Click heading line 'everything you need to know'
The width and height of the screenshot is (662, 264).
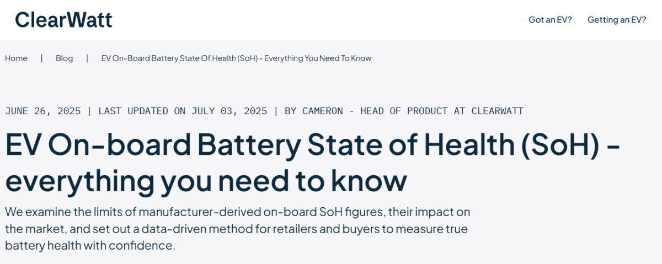tap(206, 181)
